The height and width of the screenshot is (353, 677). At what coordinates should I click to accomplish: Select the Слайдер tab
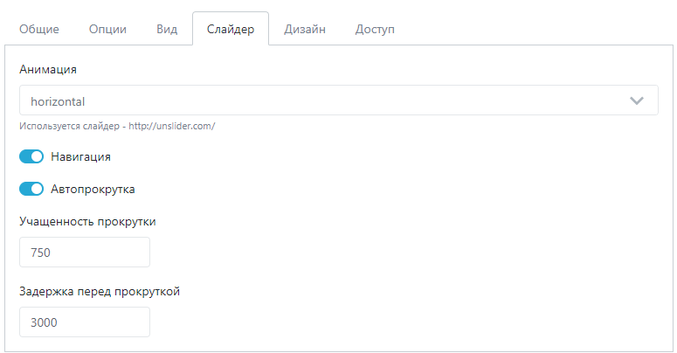coord(231,29)
